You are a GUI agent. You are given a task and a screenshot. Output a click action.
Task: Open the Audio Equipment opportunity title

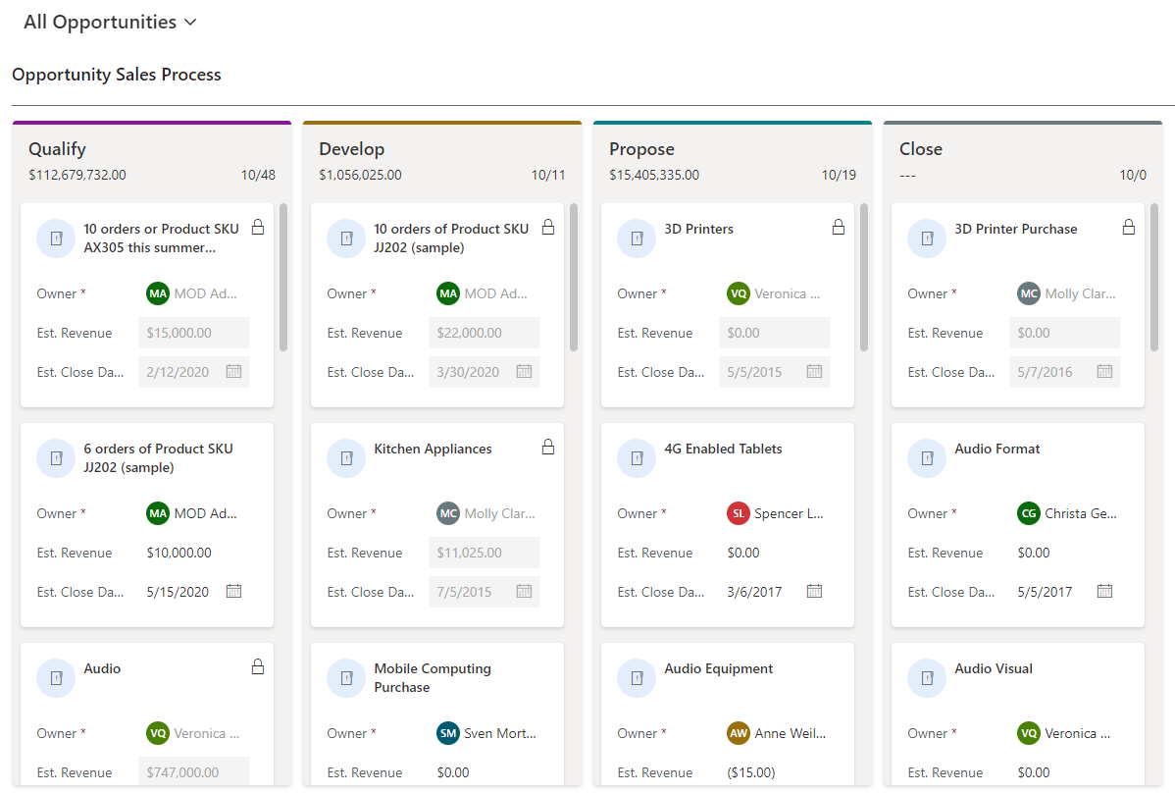[x=718, y=668]
